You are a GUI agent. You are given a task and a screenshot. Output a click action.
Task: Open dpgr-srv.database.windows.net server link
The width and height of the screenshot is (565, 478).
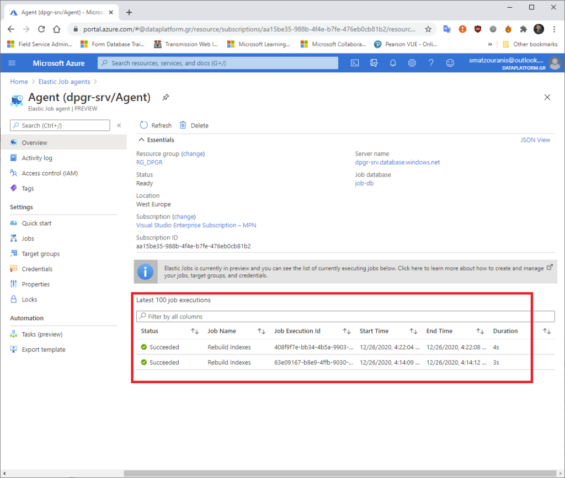point(397,162)
